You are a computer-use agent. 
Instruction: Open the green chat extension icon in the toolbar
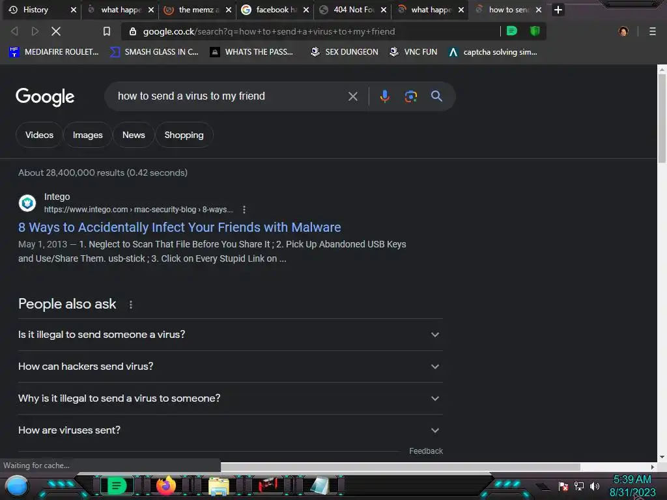pos(512,31)
